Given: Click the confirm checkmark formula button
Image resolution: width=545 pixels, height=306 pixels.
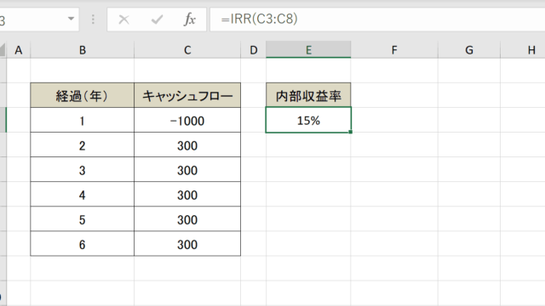Looking at the screenshot, I should click(157, 20).
